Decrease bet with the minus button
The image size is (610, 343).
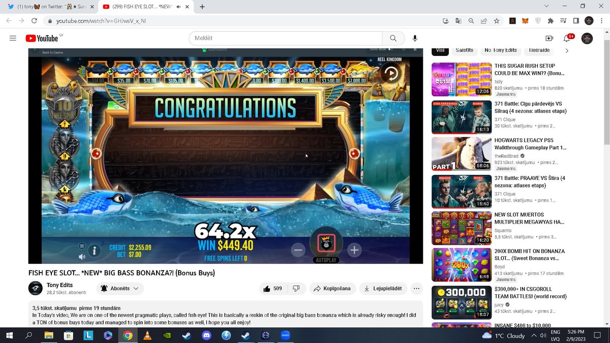click(298, 250)
